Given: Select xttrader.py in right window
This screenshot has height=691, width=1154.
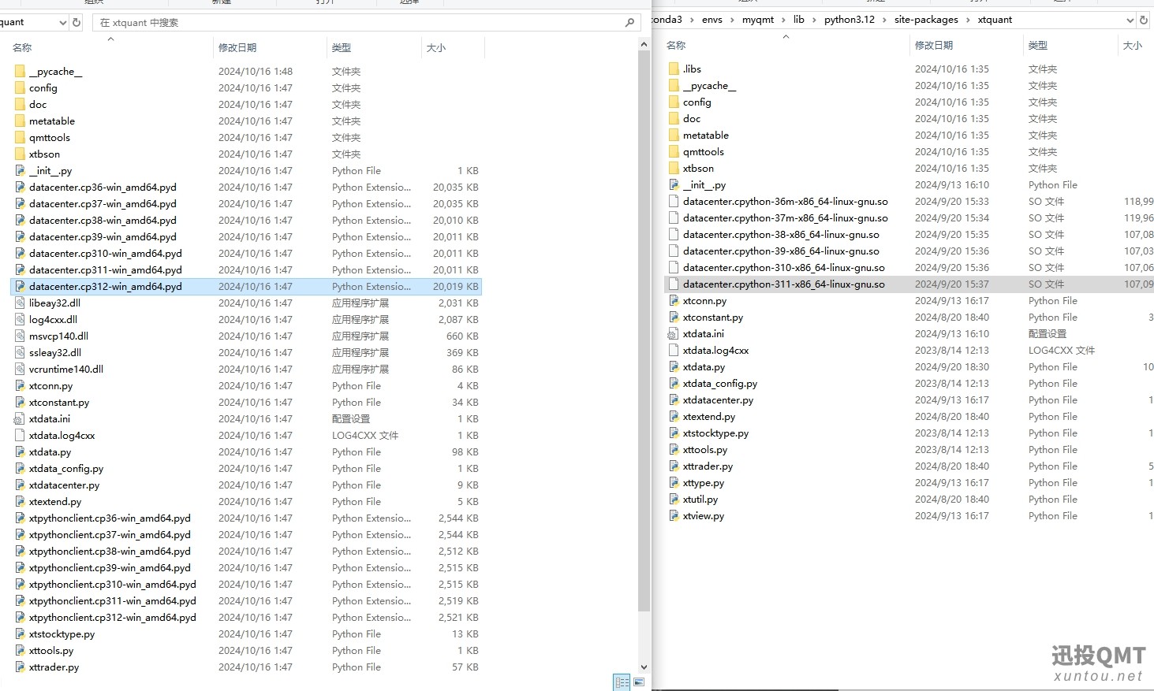Looking at the screenshot, I should pos(708,466).
